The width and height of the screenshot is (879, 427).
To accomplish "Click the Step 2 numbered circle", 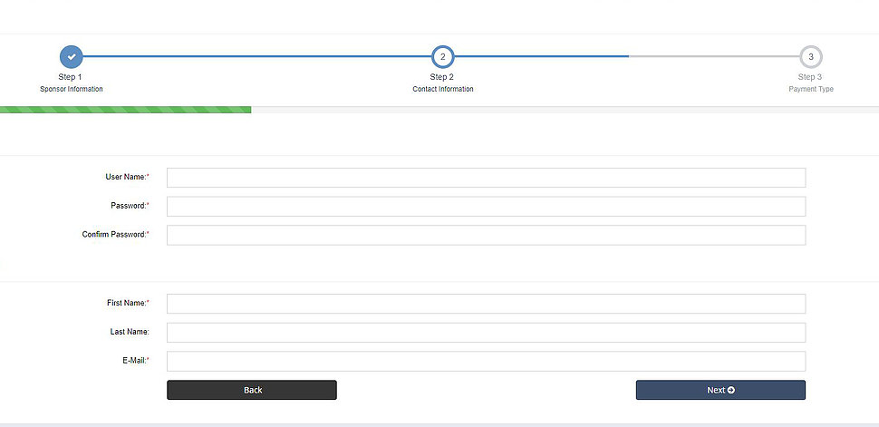I will point(442,57).
